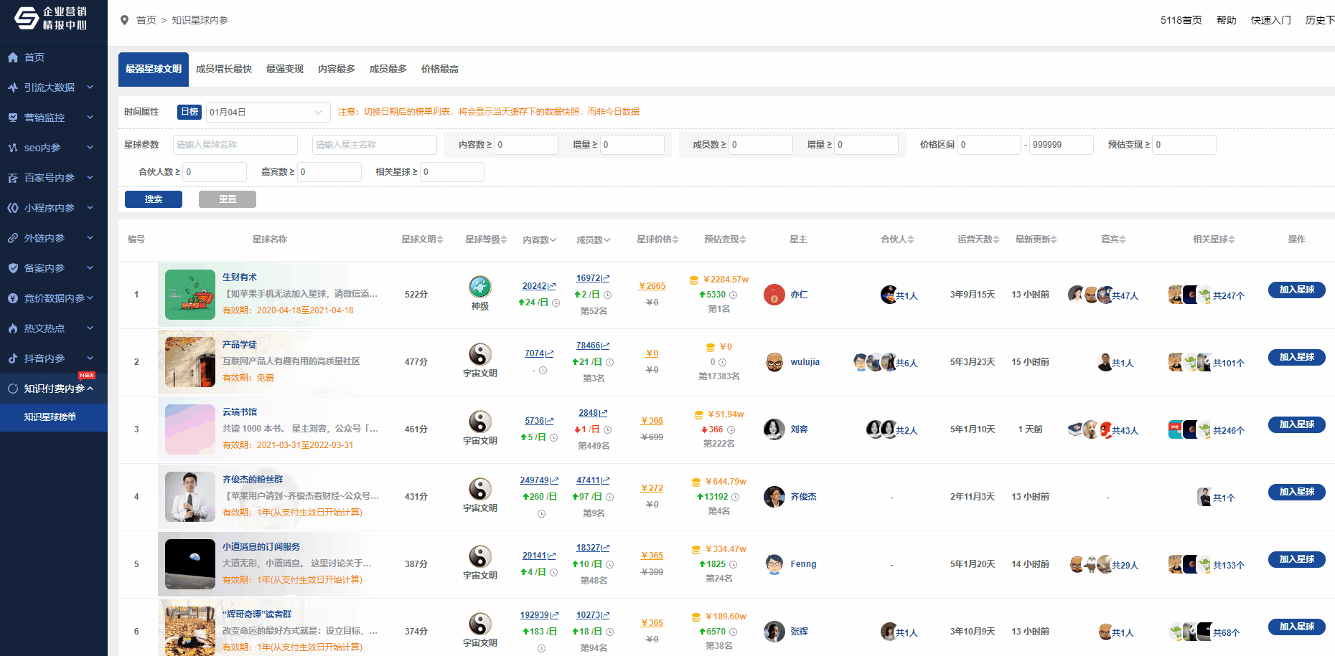Open owner 亦仁's avatar
Viewport: 1335px width, 656px height.
(774, 295)
